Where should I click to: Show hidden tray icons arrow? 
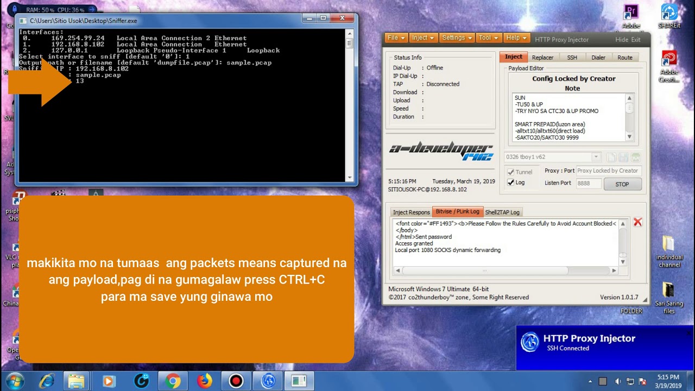[590, 381]
